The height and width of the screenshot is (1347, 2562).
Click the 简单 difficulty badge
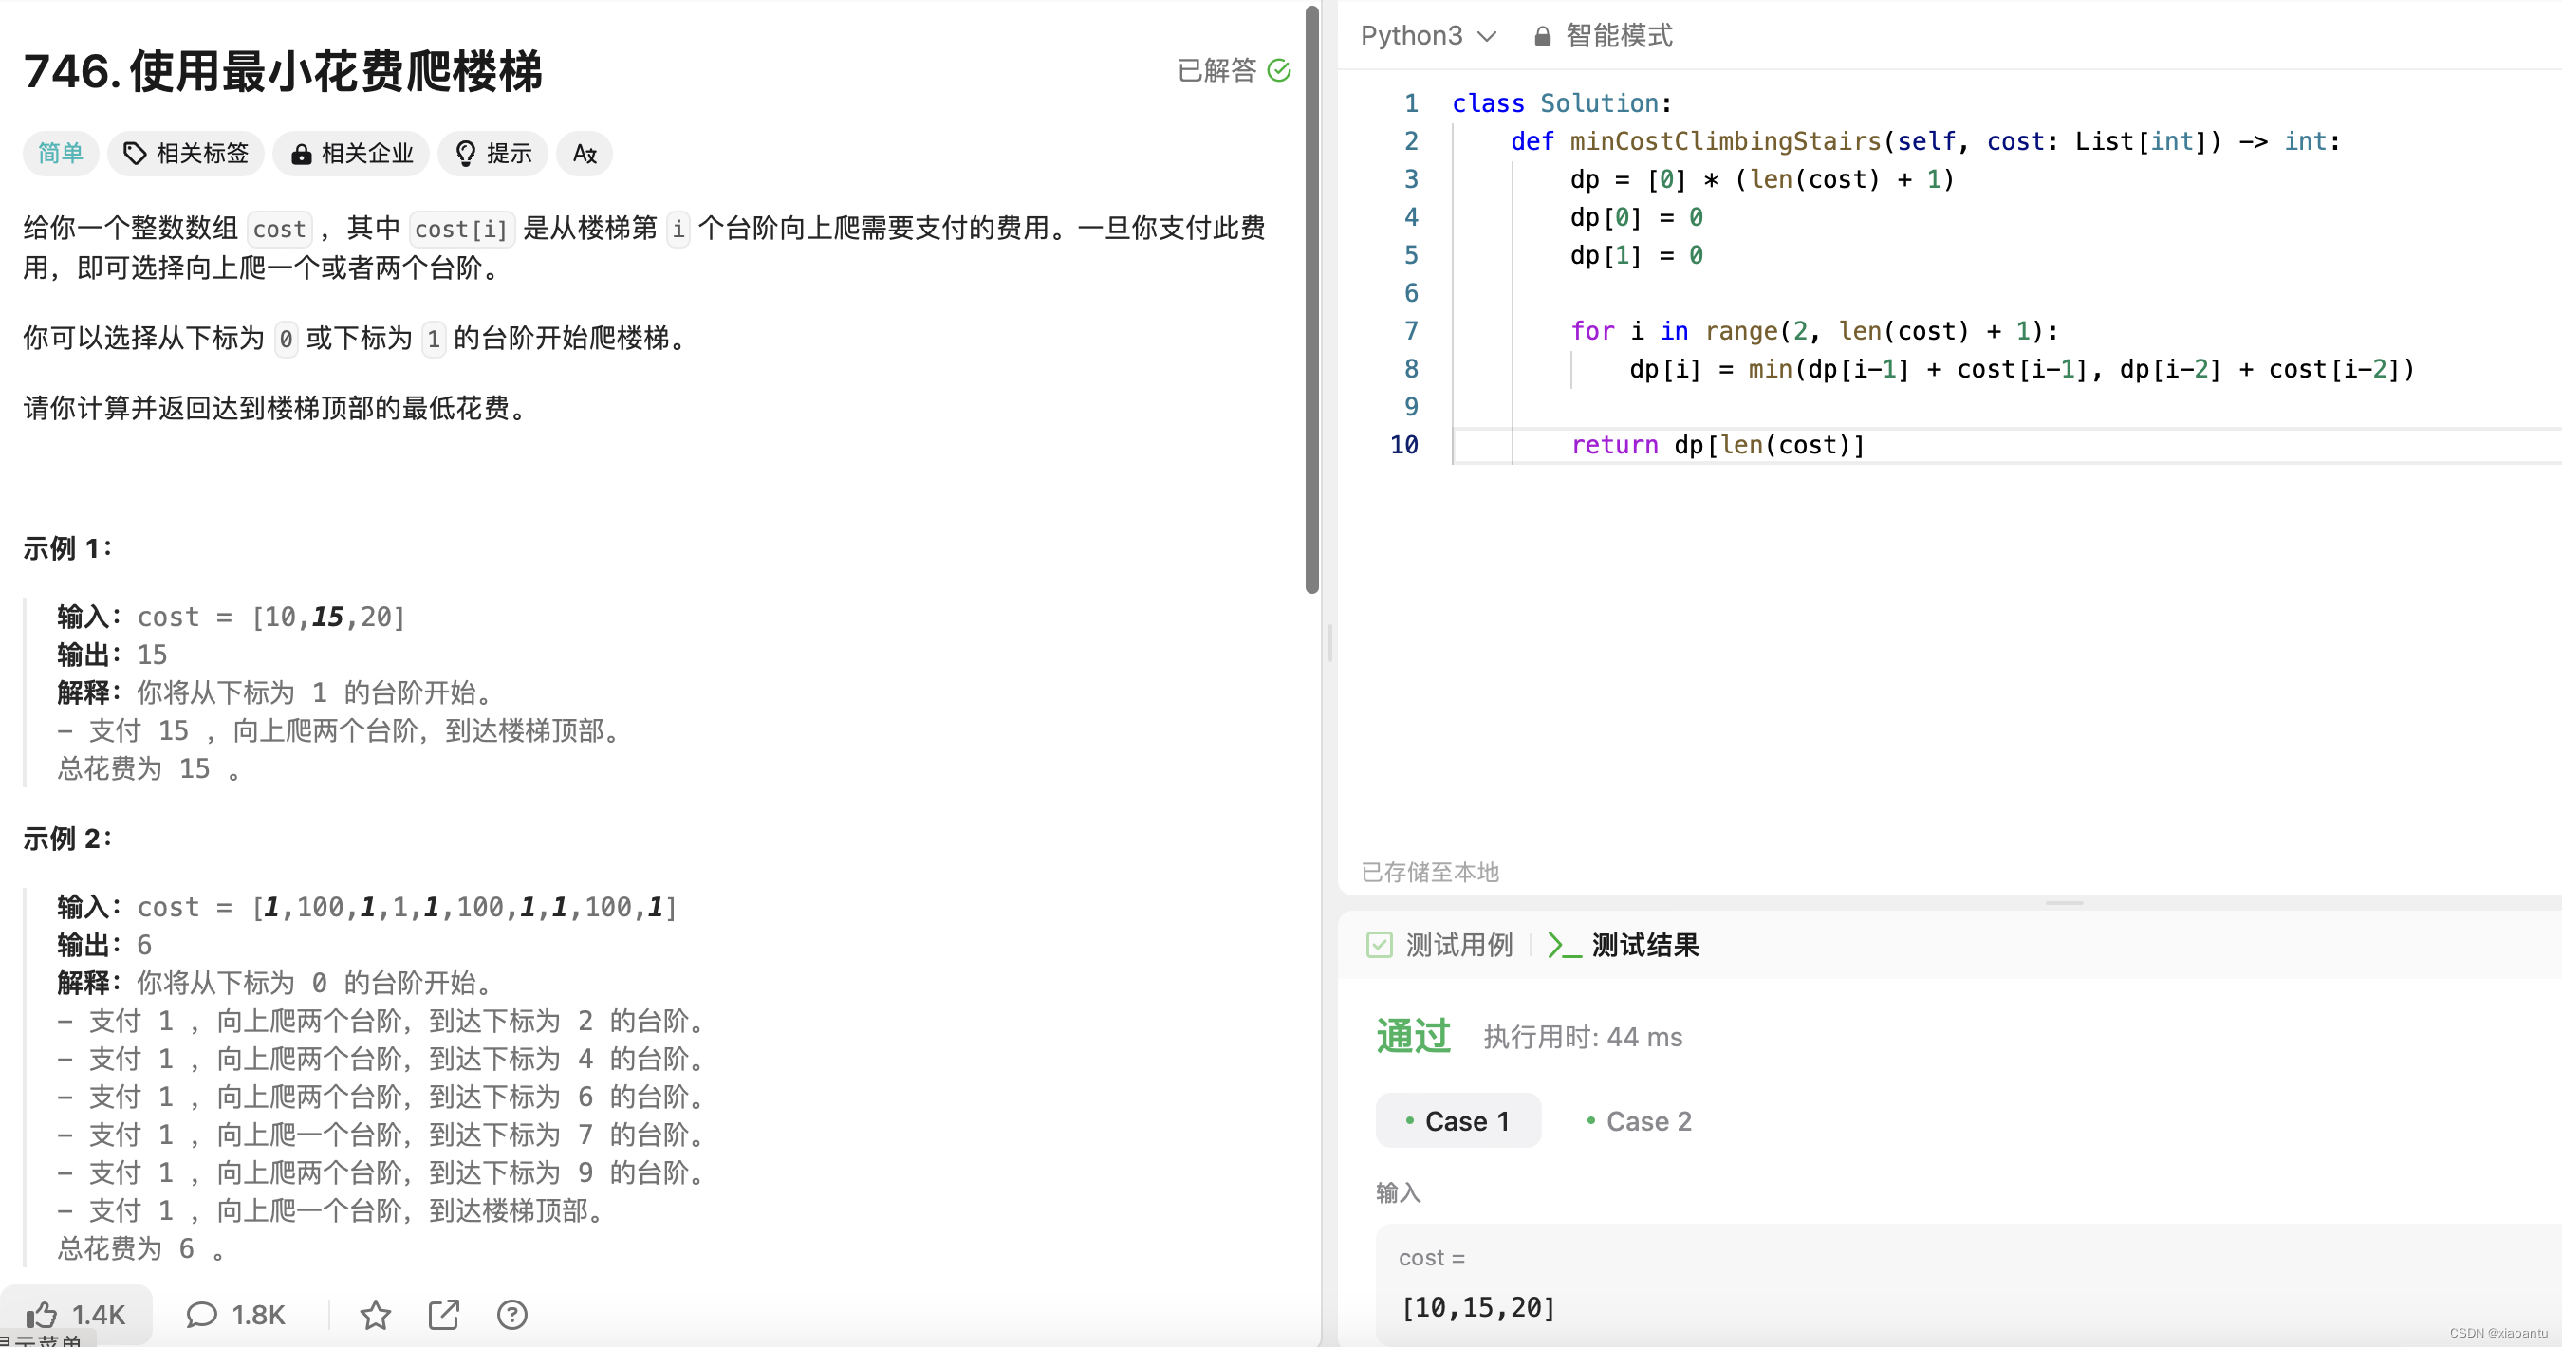point(61,153)
